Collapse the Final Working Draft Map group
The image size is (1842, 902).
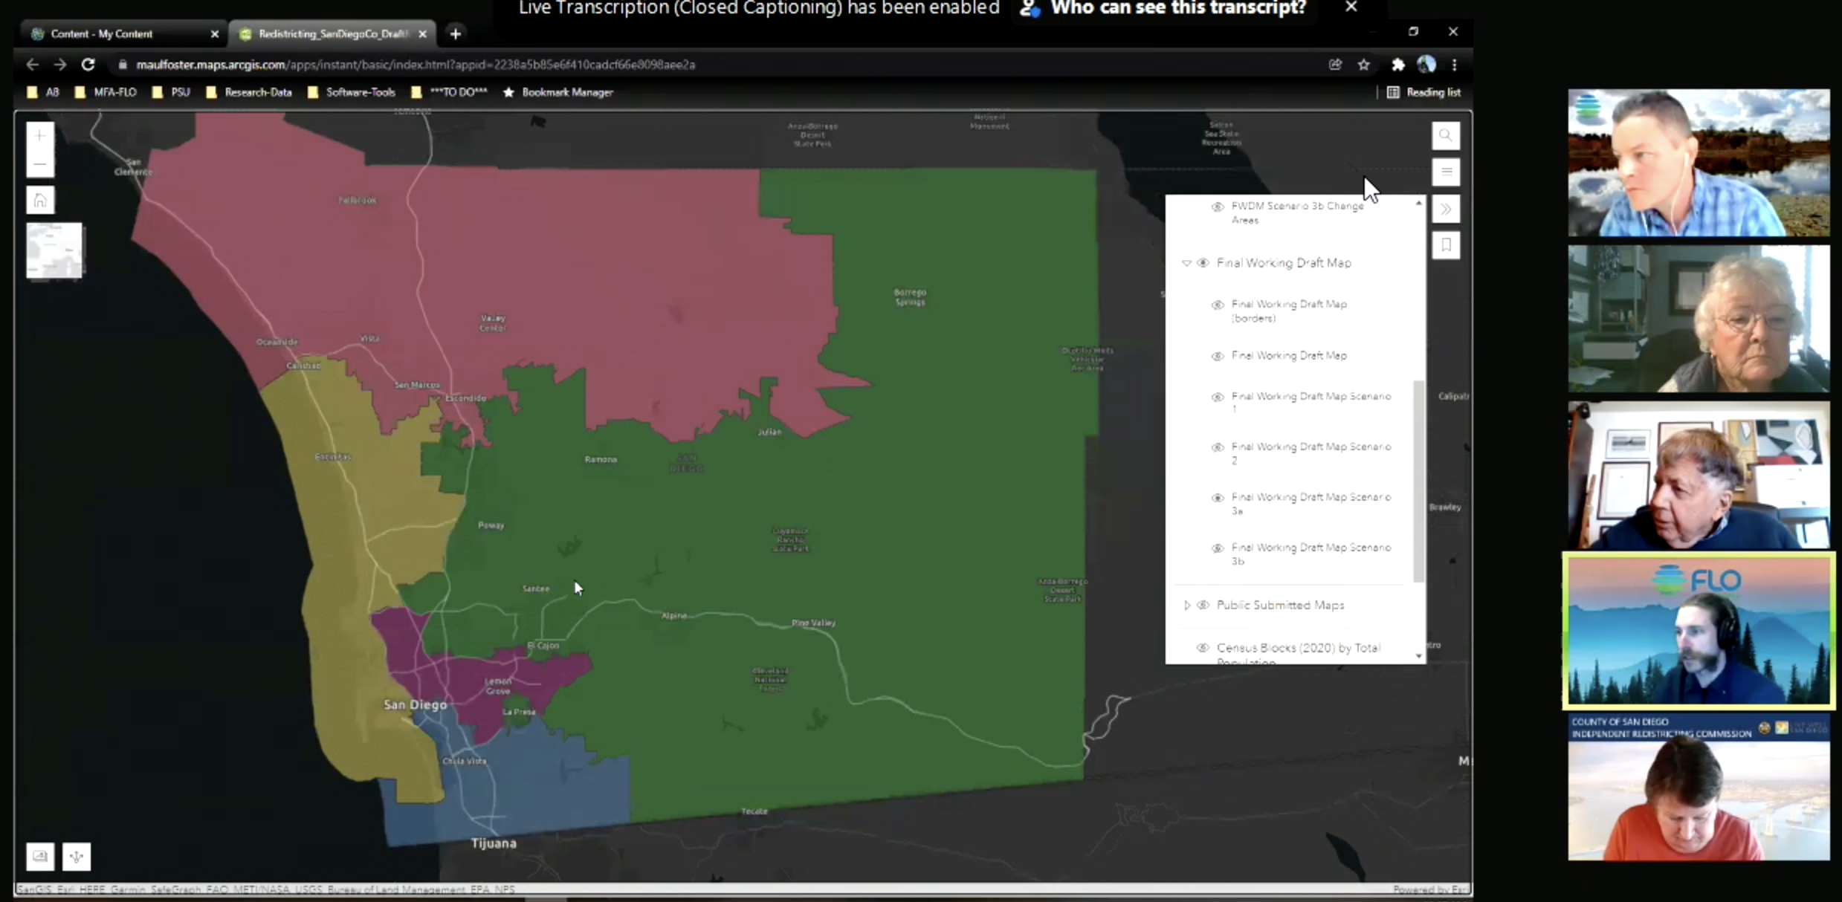tap(1186, 263)
